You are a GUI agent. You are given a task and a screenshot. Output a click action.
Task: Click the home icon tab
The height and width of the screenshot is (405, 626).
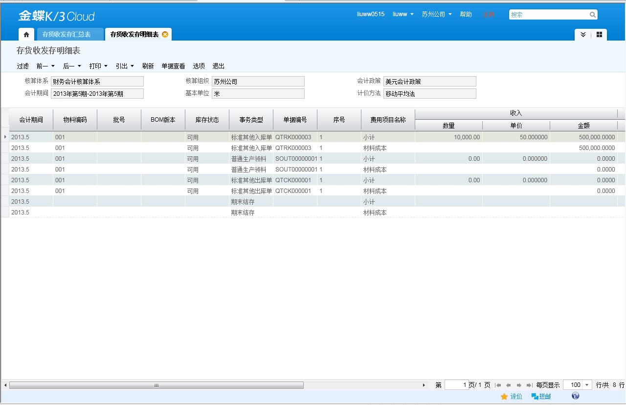coord(26,35)
